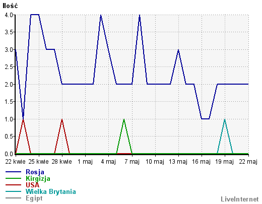Click the gray Egipt legend line swatch

(13, 198)
